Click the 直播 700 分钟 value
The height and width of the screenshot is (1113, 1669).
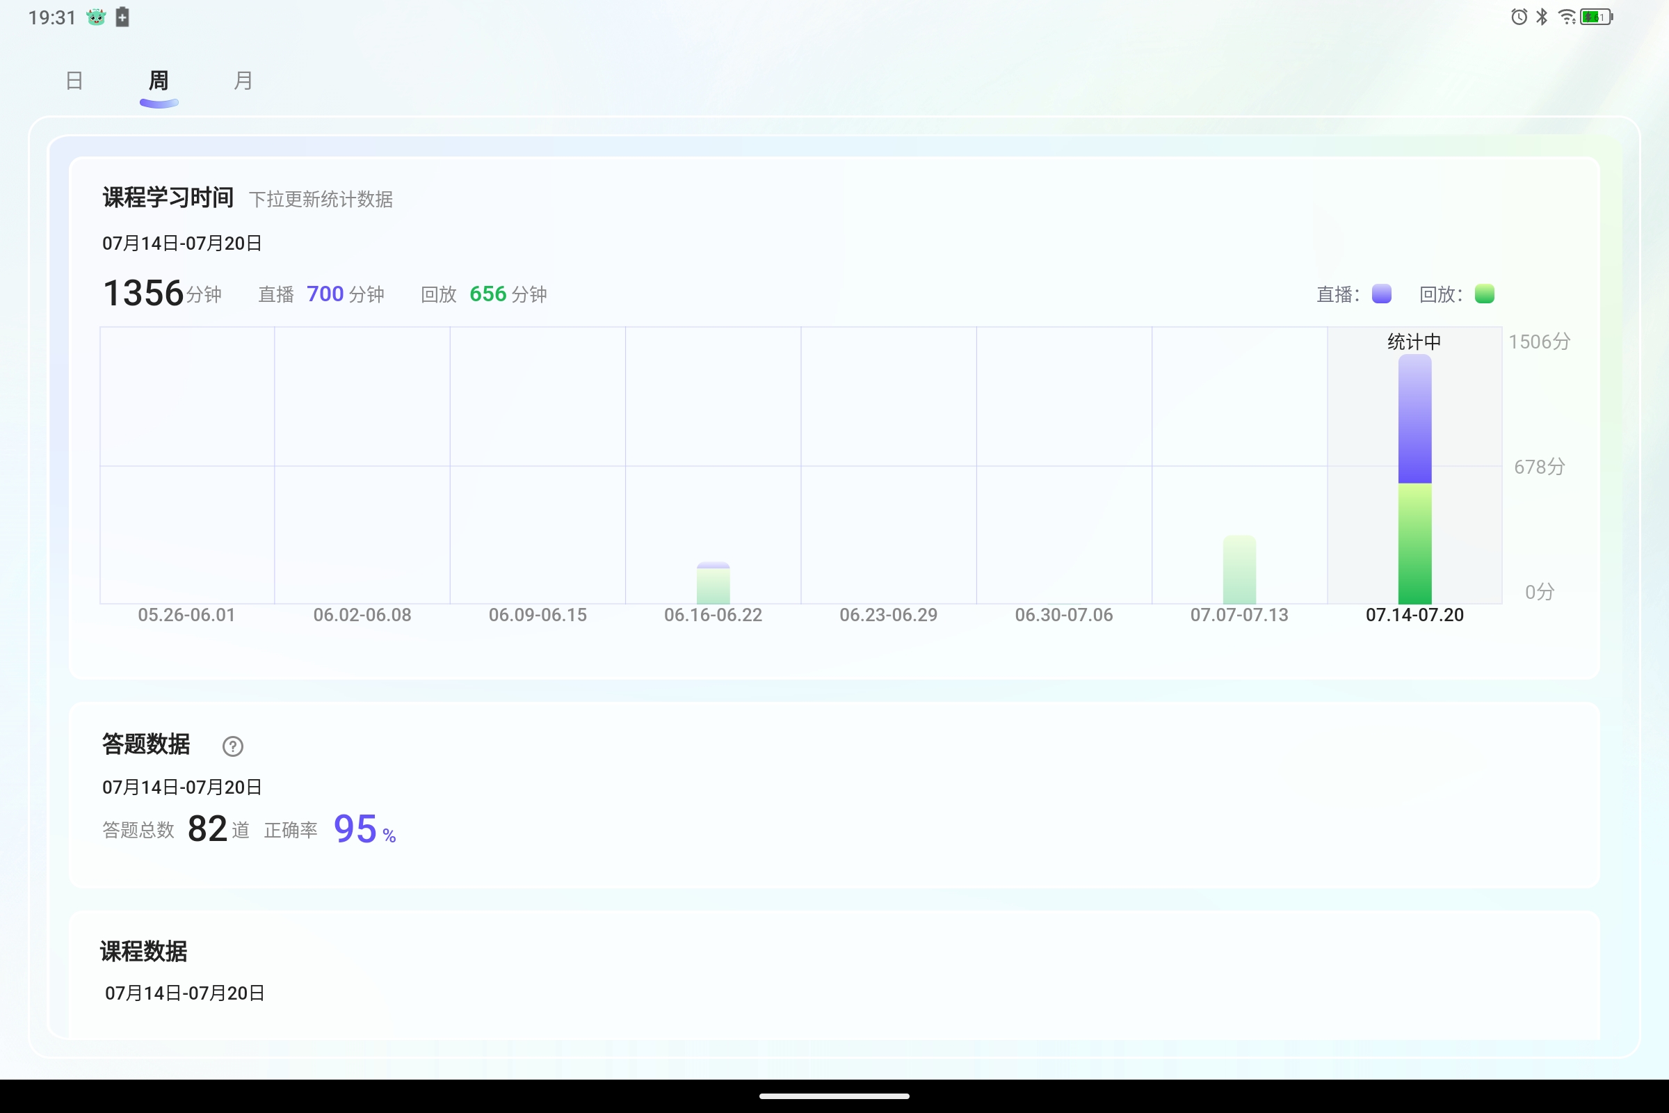coord(321,294)
